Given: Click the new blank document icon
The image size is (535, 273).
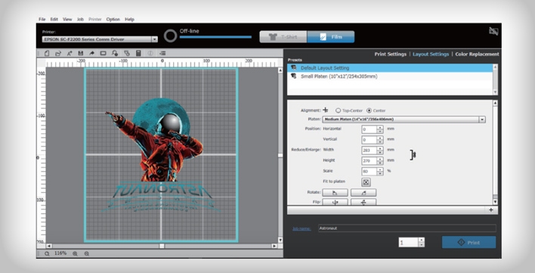Looking at the screenshot, I should coord(47,53).
